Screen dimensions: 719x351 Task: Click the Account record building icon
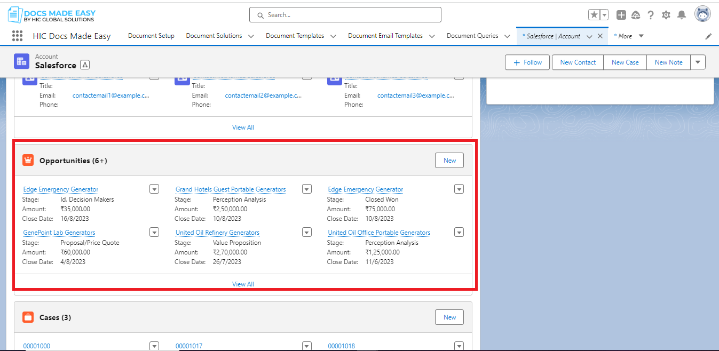coord(22,61)
